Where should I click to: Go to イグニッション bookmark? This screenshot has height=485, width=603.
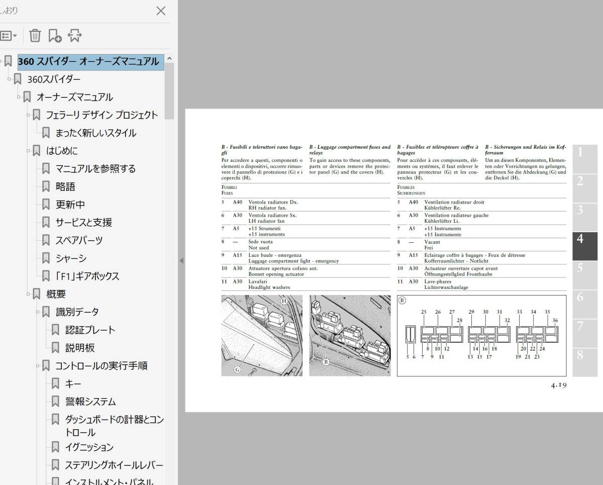coord(89,447)
